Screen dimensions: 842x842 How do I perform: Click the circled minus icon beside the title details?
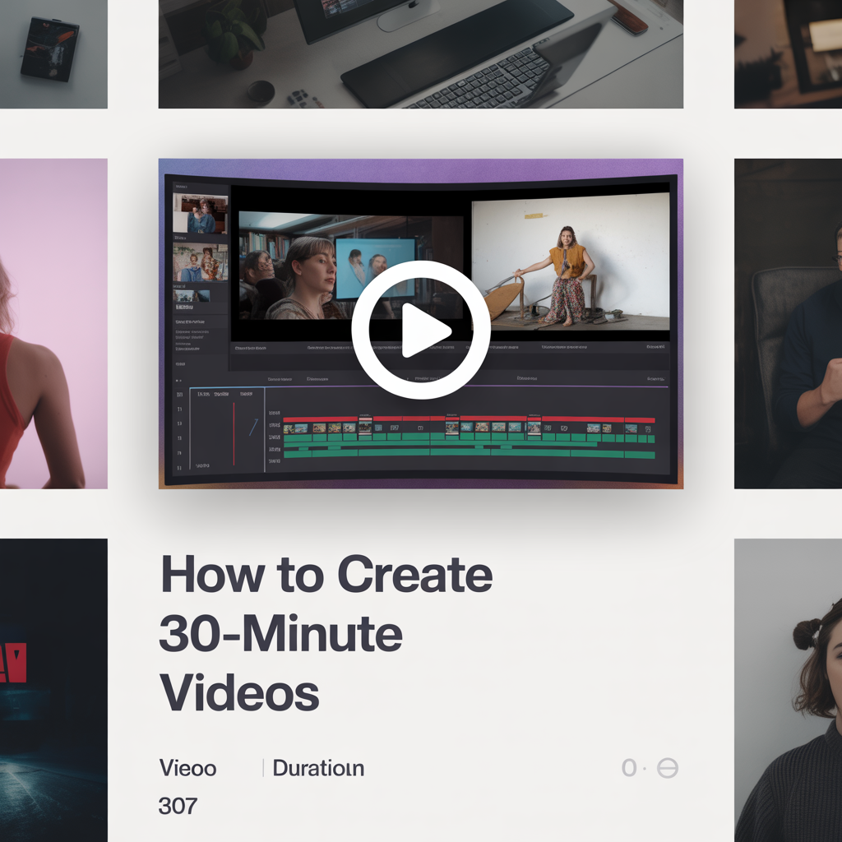pyautogui.click(x=667, y=769)
